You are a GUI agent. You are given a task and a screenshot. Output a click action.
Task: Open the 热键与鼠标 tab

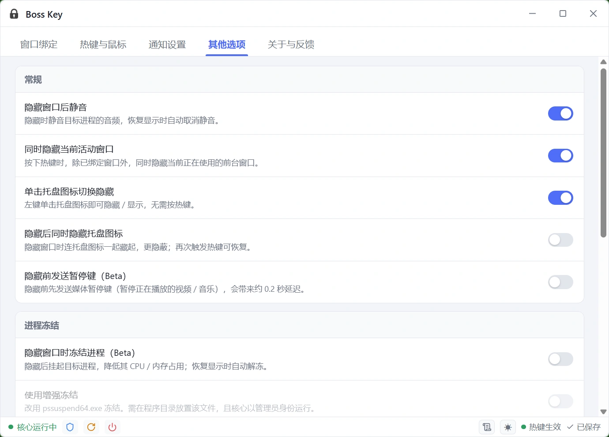point(103,44)
